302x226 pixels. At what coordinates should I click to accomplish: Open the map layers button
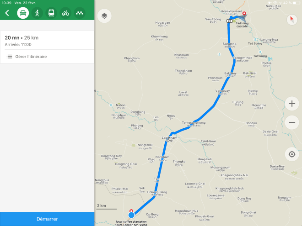(x=104, y=16)
